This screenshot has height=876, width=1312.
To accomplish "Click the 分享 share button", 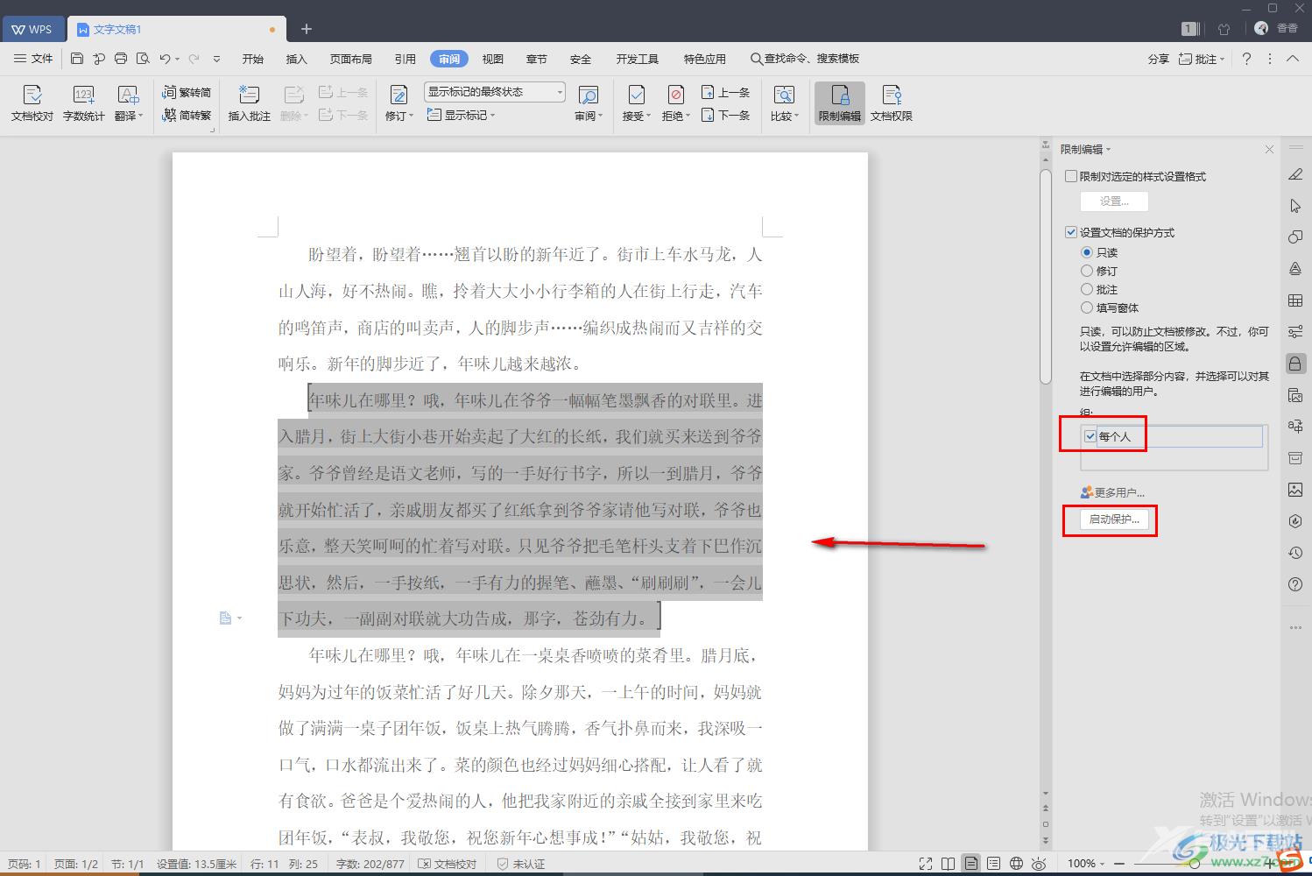I will tap(1159, 59).
